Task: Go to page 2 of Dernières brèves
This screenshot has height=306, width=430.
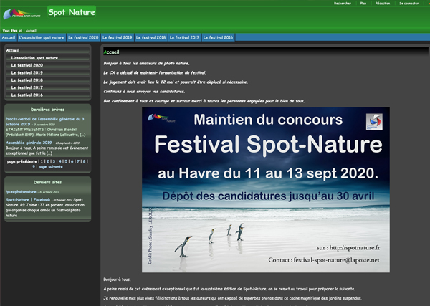Action: pyautogui.click(x=48, y=161)
